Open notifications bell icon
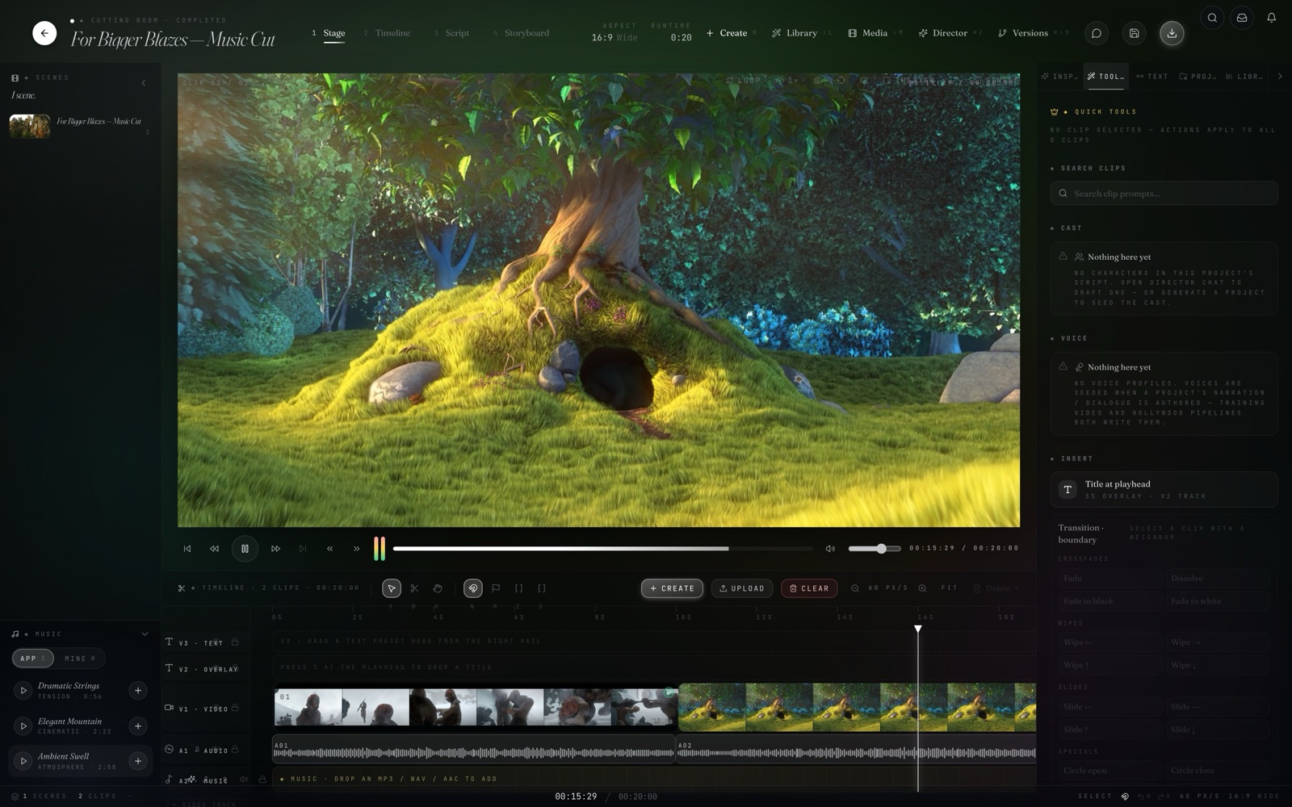 point(1271,18)
